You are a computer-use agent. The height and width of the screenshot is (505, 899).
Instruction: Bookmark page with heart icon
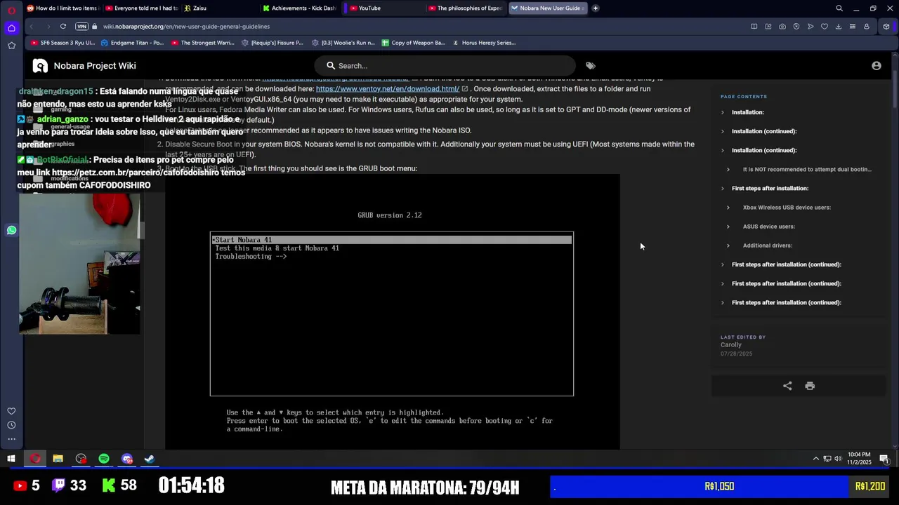pos(824,27)
